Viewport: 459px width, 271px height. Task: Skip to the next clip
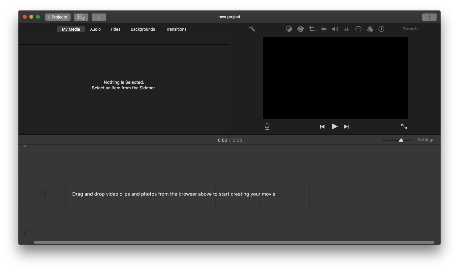pos(346,127)
